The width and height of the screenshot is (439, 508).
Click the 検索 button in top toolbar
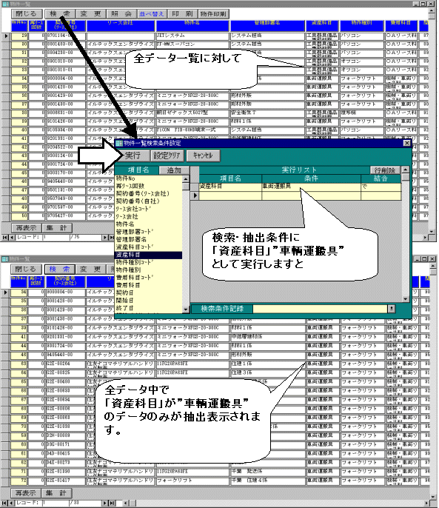pyautogui.click(x=60, y=14)
